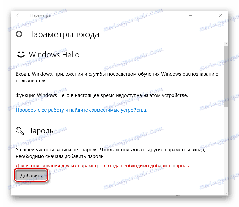Click the red warning text about adding a password
Screen dimensions: 239x207
(x=103, y=166)
